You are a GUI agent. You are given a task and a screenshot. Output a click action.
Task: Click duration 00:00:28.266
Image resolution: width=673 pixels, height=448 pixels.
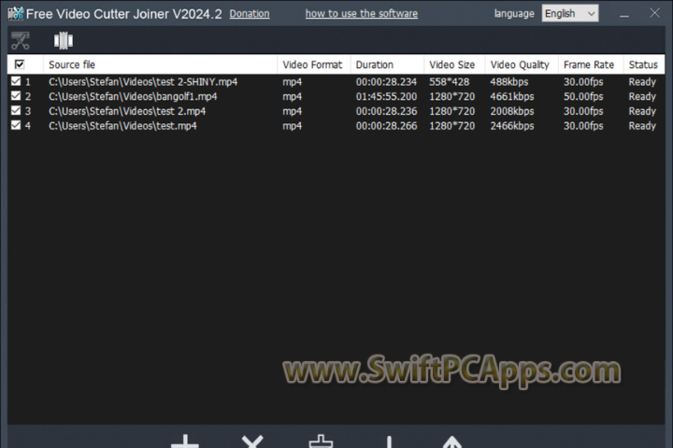point(386,126)
